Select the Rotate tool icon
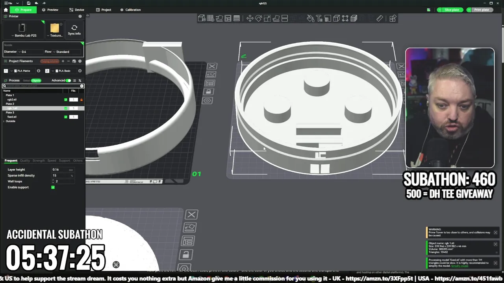The image size is (504, 283). coord(258,18)
